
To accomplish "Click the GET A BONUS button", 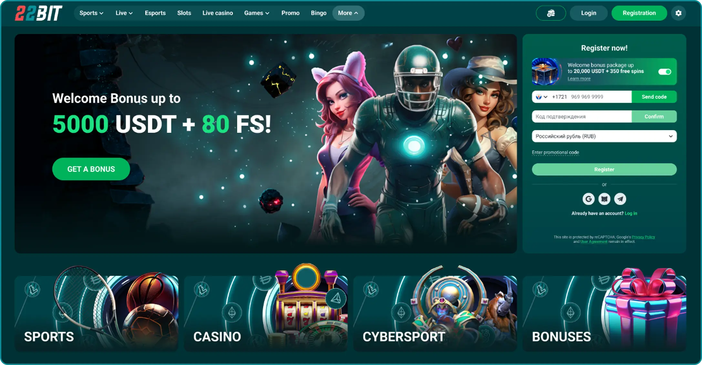I will point(91,169).
